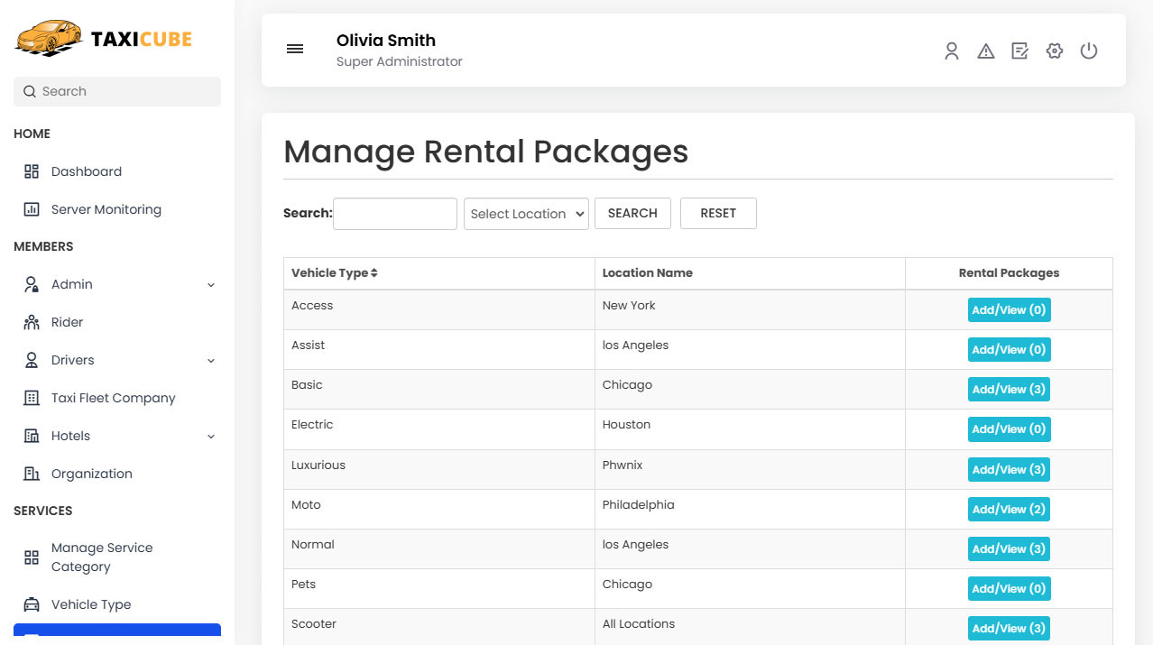This screenshot has height=645, width=1153.
Task: Click the warning triangle alert icon
Action: pyautogui.click(x=985, y=51)
